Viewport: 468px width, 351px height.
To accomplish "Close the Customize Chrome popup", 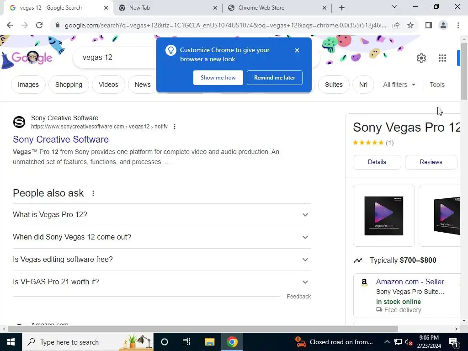I will pos(297,50).
